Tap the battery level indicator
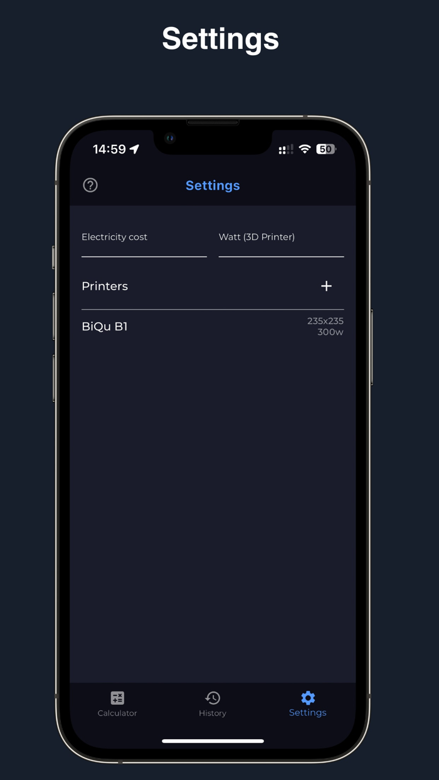 pyautogui.click(x=326, y=149)
